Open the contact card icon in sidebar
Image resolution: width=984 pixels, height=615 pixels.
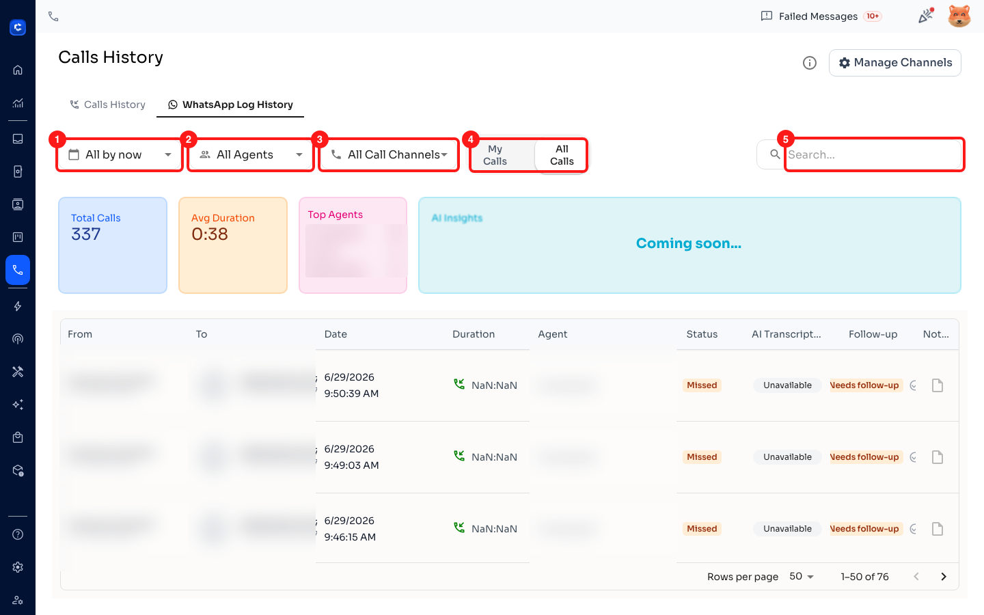[18, 204]
